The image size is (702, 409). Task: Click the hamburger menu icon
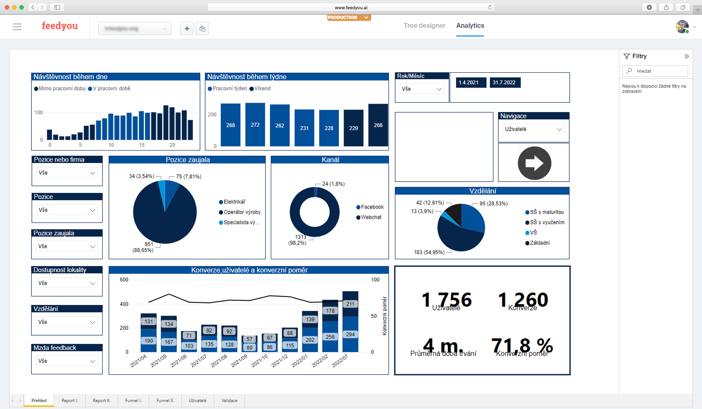(17, 27)
